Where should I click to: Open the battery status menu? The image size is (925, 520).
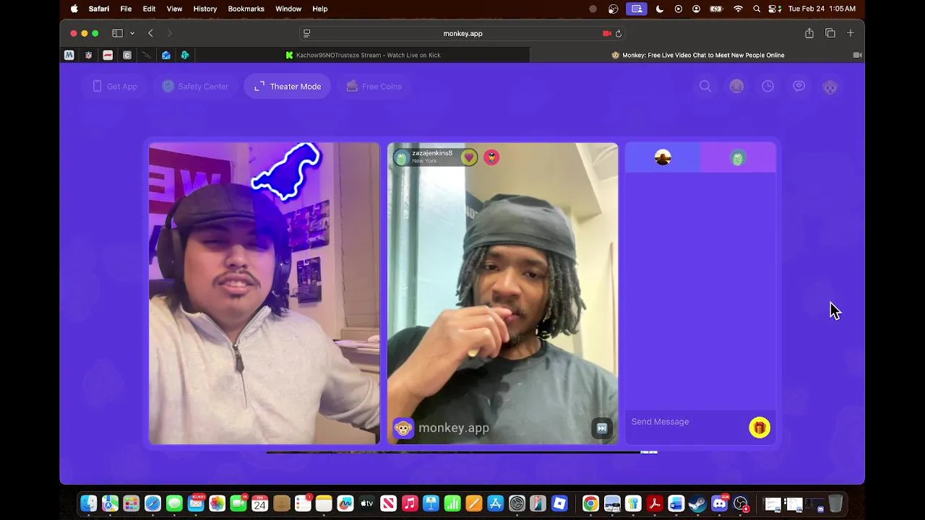(x=716, y=9)
